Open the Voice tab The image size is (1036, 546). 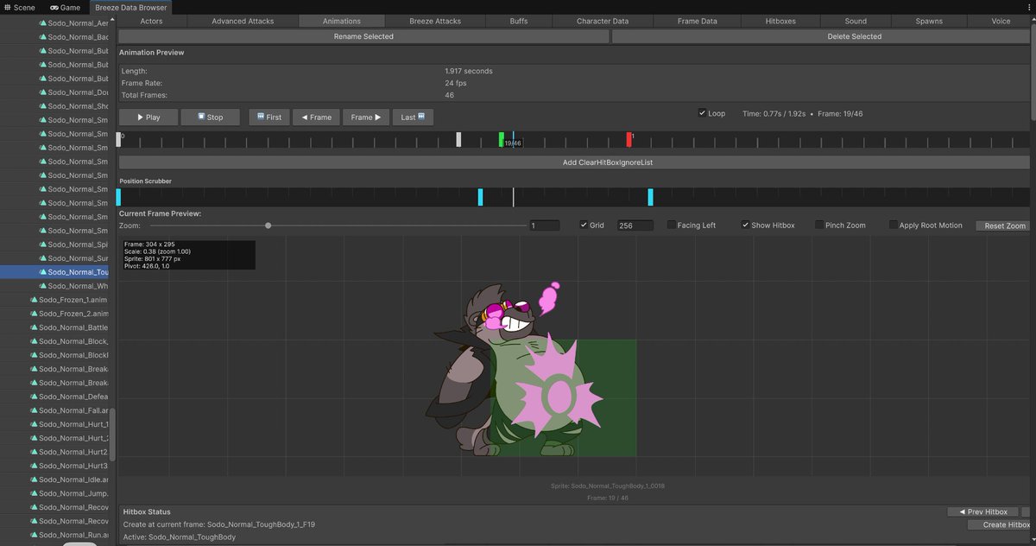click(1001, 21)
